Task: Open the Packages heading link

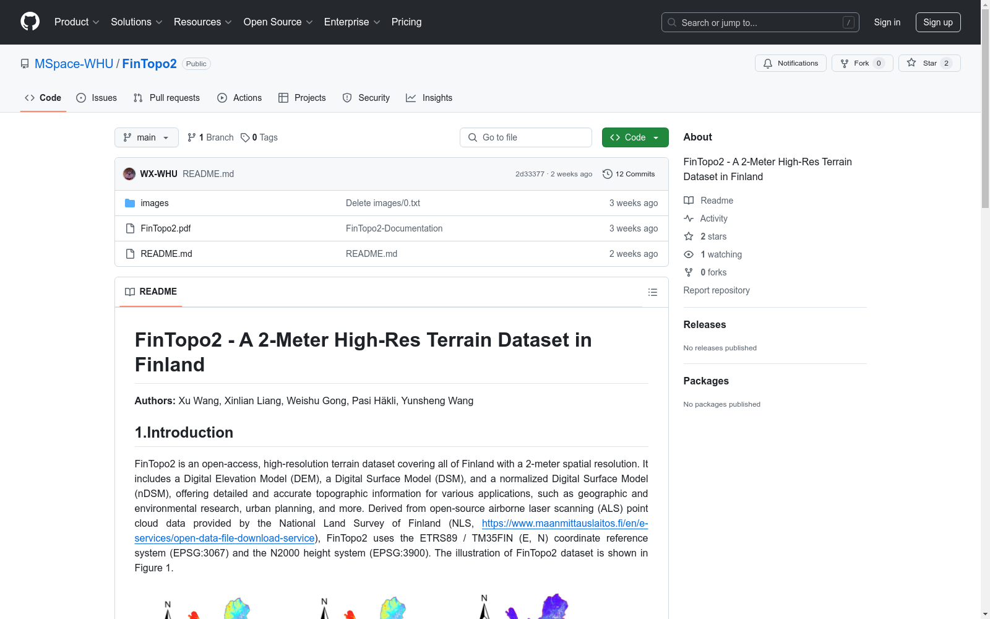Action: [x=706, y=381]
